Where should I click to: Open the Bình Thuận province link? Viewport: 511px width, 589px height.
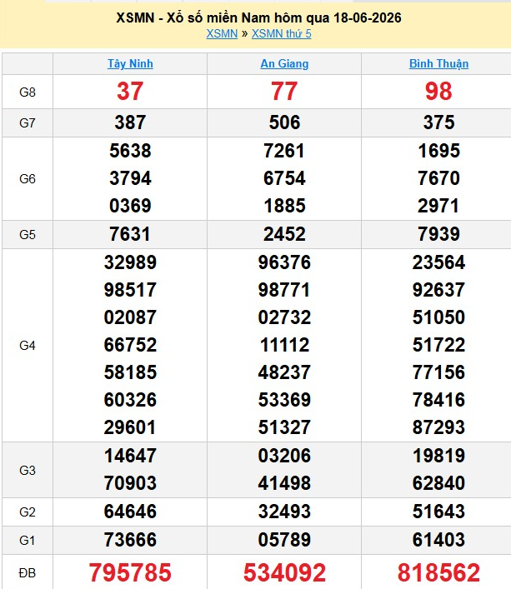438,64
